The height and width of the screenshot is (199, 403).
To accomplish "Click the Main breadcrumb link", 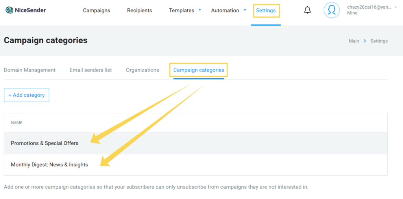I will tap(354, 41).
